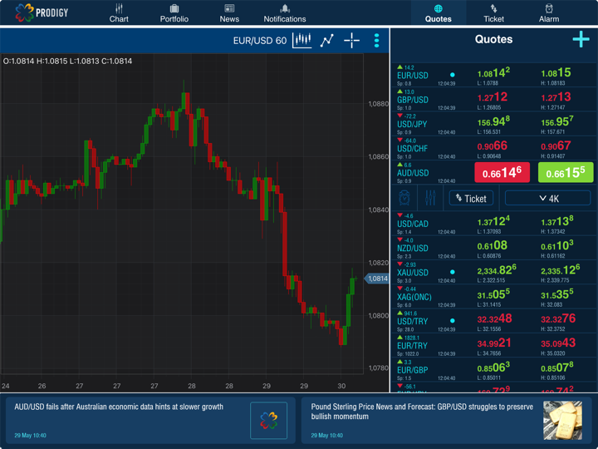Set an alarm clock for AUD/USD
This screenshot has width=598, height=449.
(x=404, y=198)
